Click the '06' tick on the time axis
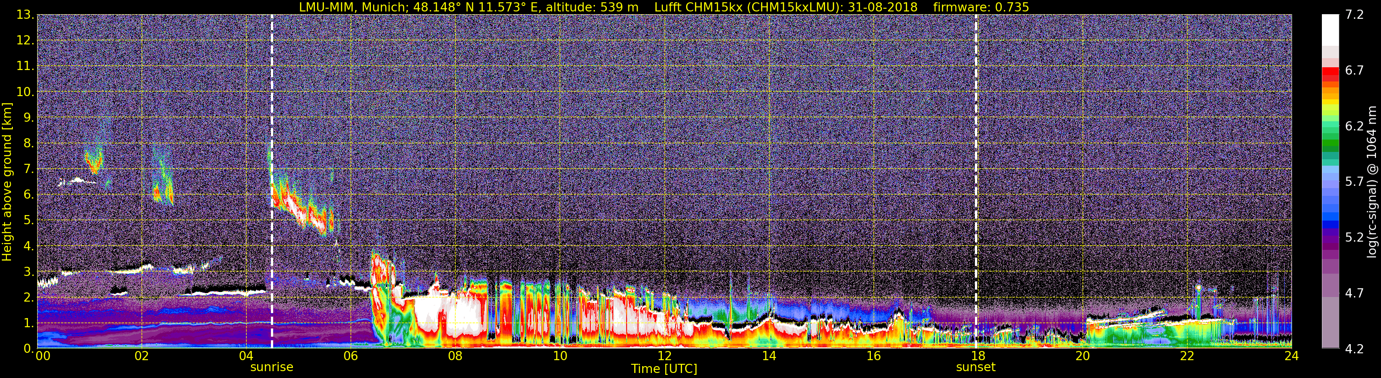Image resolution: width=1381 pixels, height=378 pixels. tap(350, 356)
